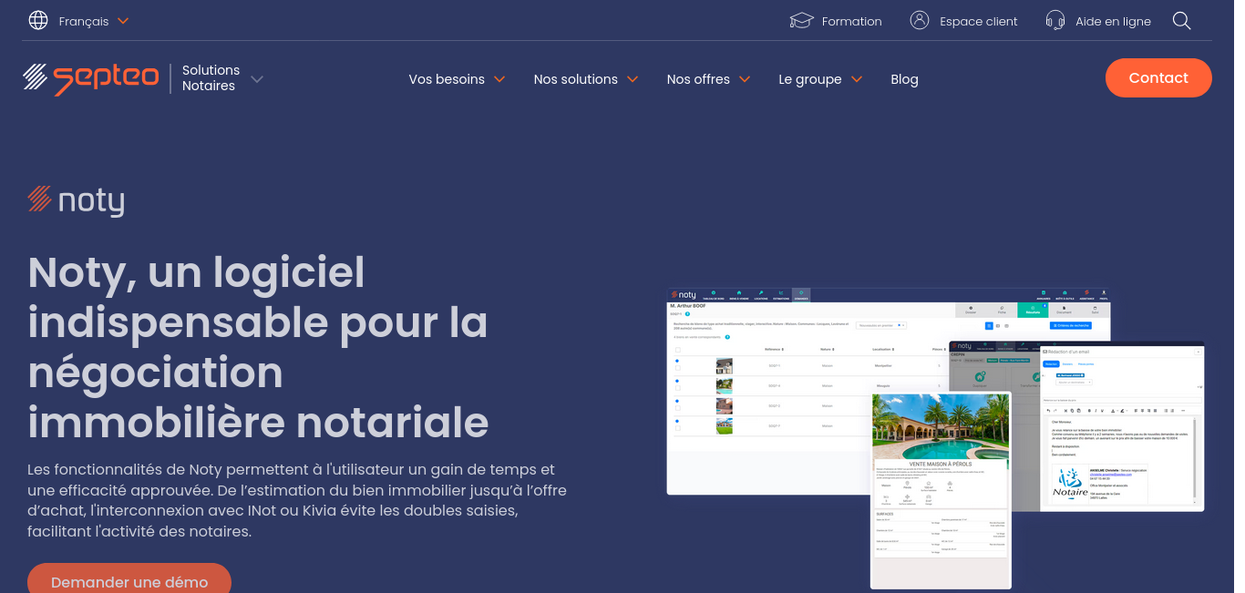
Task: Open the search magnifier icon
Action: click(x=1181, y=21)
